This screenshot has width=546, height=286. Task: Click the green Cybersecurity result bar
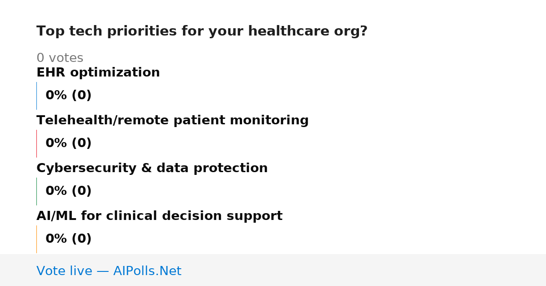(36, 191)
